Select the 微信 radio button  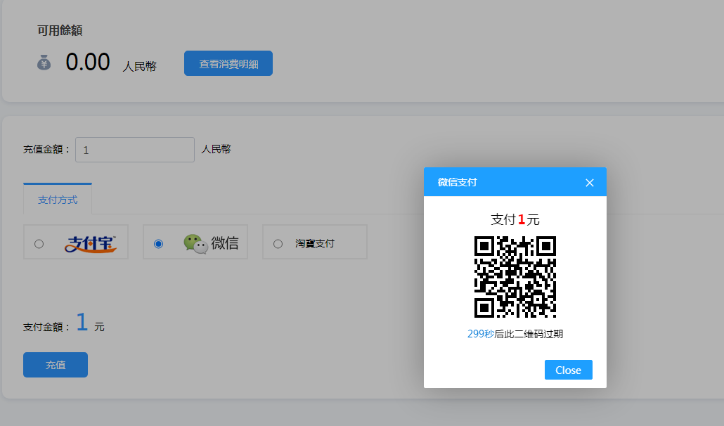pos(158,244)
